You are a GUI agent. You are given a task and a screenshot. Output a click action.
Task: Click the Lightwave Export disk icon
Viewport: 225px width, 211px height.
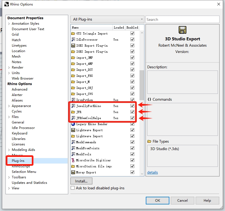pos(73,130)
